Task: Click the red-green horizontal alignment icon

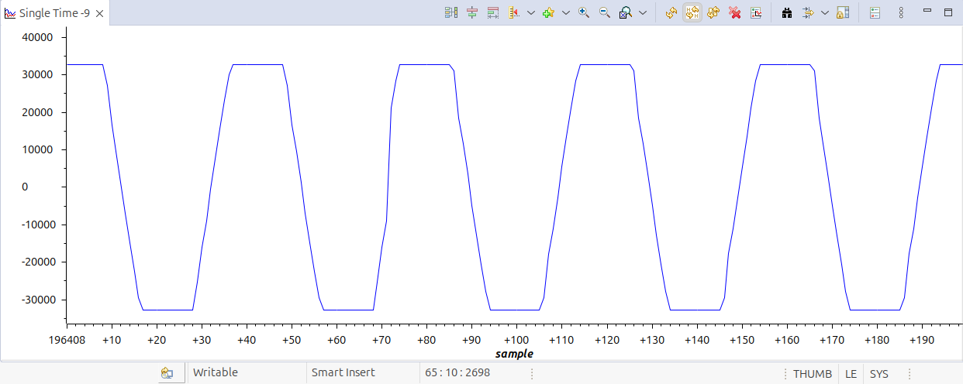Action: (472, 13)
